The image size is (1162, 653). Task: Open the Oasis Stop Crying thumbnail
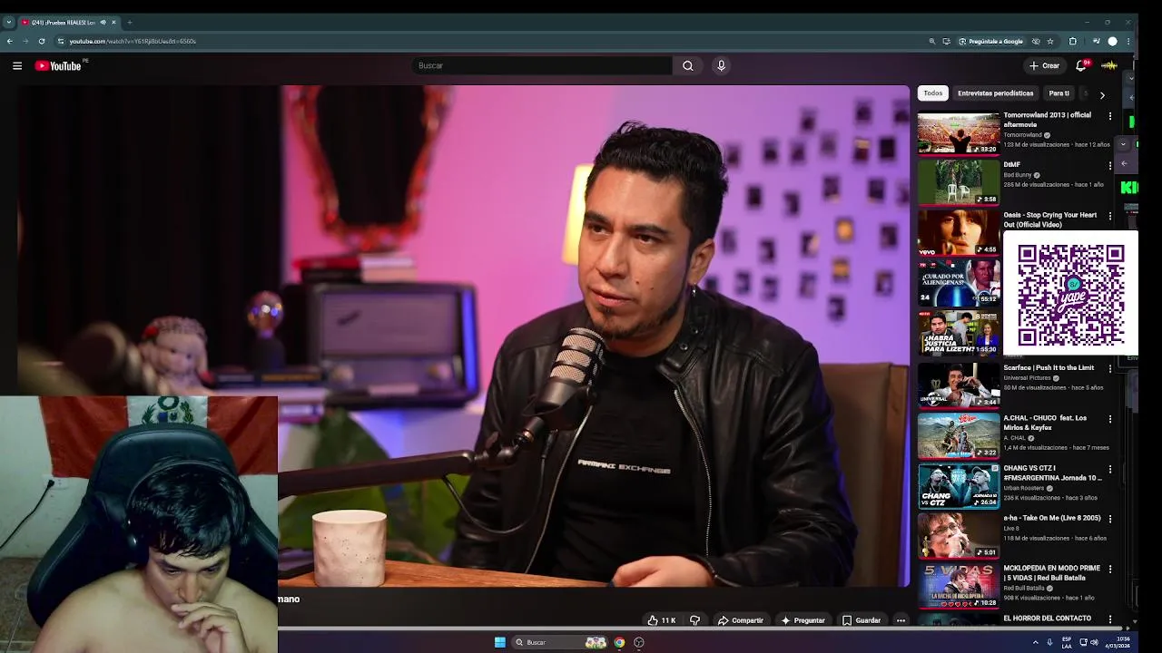point(958,232)
